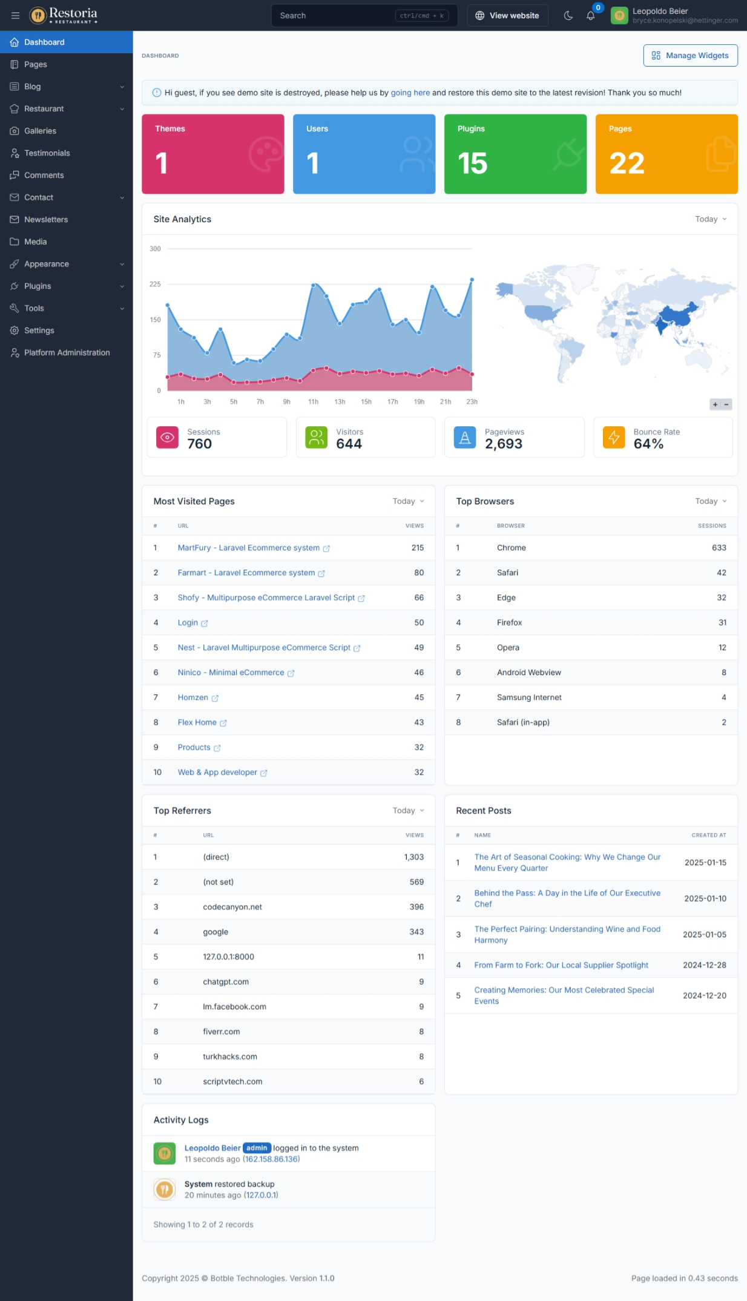Open external link icon beside Homzen
Image resolution: width=747 pixels, height=1301 pixels.
coord(215,698)
